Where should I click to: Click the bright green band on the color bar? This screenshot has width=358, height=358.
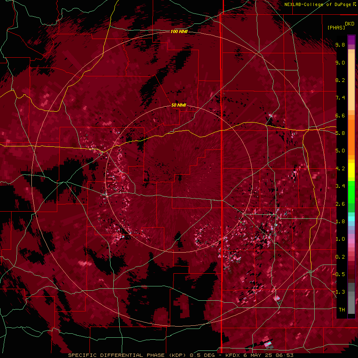[351, 192]
